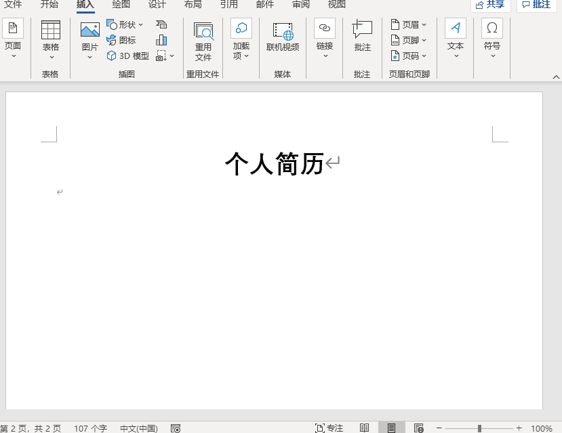Insert a chart with the 图表 icon
Image resolution: width=562 pixels, height=433 pixels.
(161, 41)
